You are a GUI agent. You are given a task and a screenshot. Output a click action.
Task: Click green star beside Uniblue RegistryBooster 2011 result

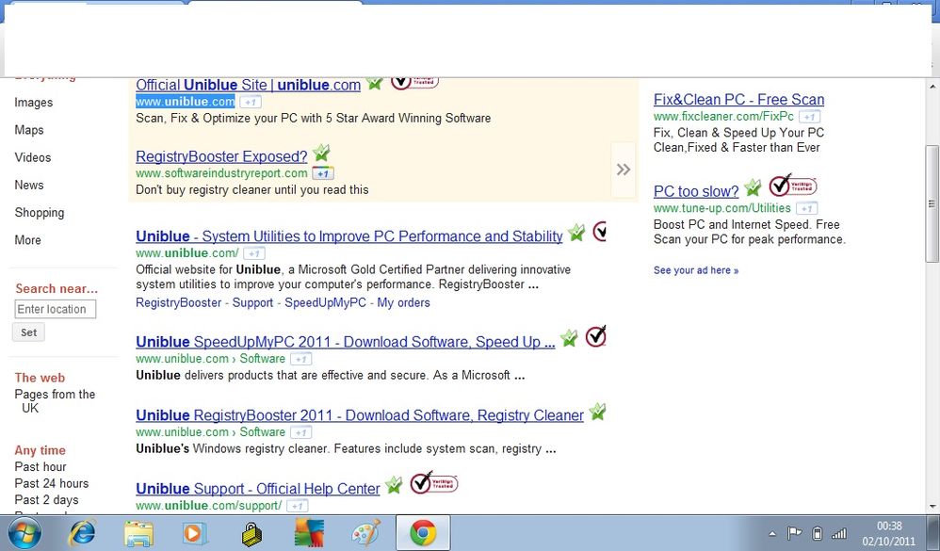pos(597,412)
